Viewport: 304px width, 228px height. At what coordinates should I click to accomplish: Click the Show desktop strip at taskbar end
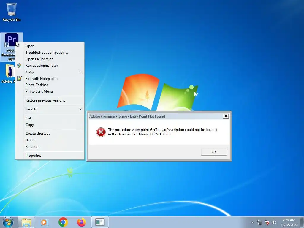click(x=302, y=222)
